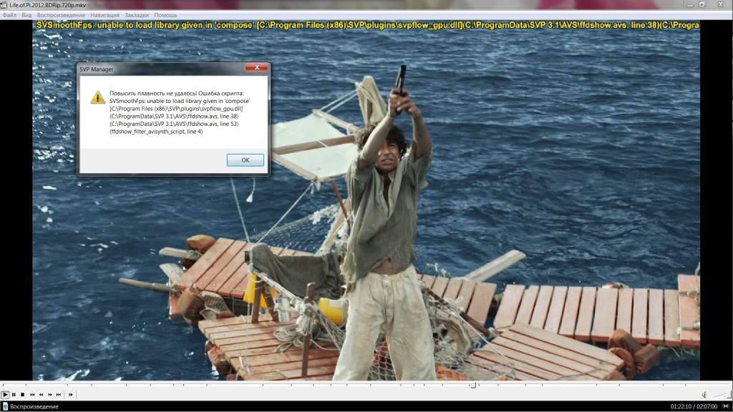Open the Закладки menu
Image resolution: width=733 pixels, height=412 pixels.
coord(137,15)
